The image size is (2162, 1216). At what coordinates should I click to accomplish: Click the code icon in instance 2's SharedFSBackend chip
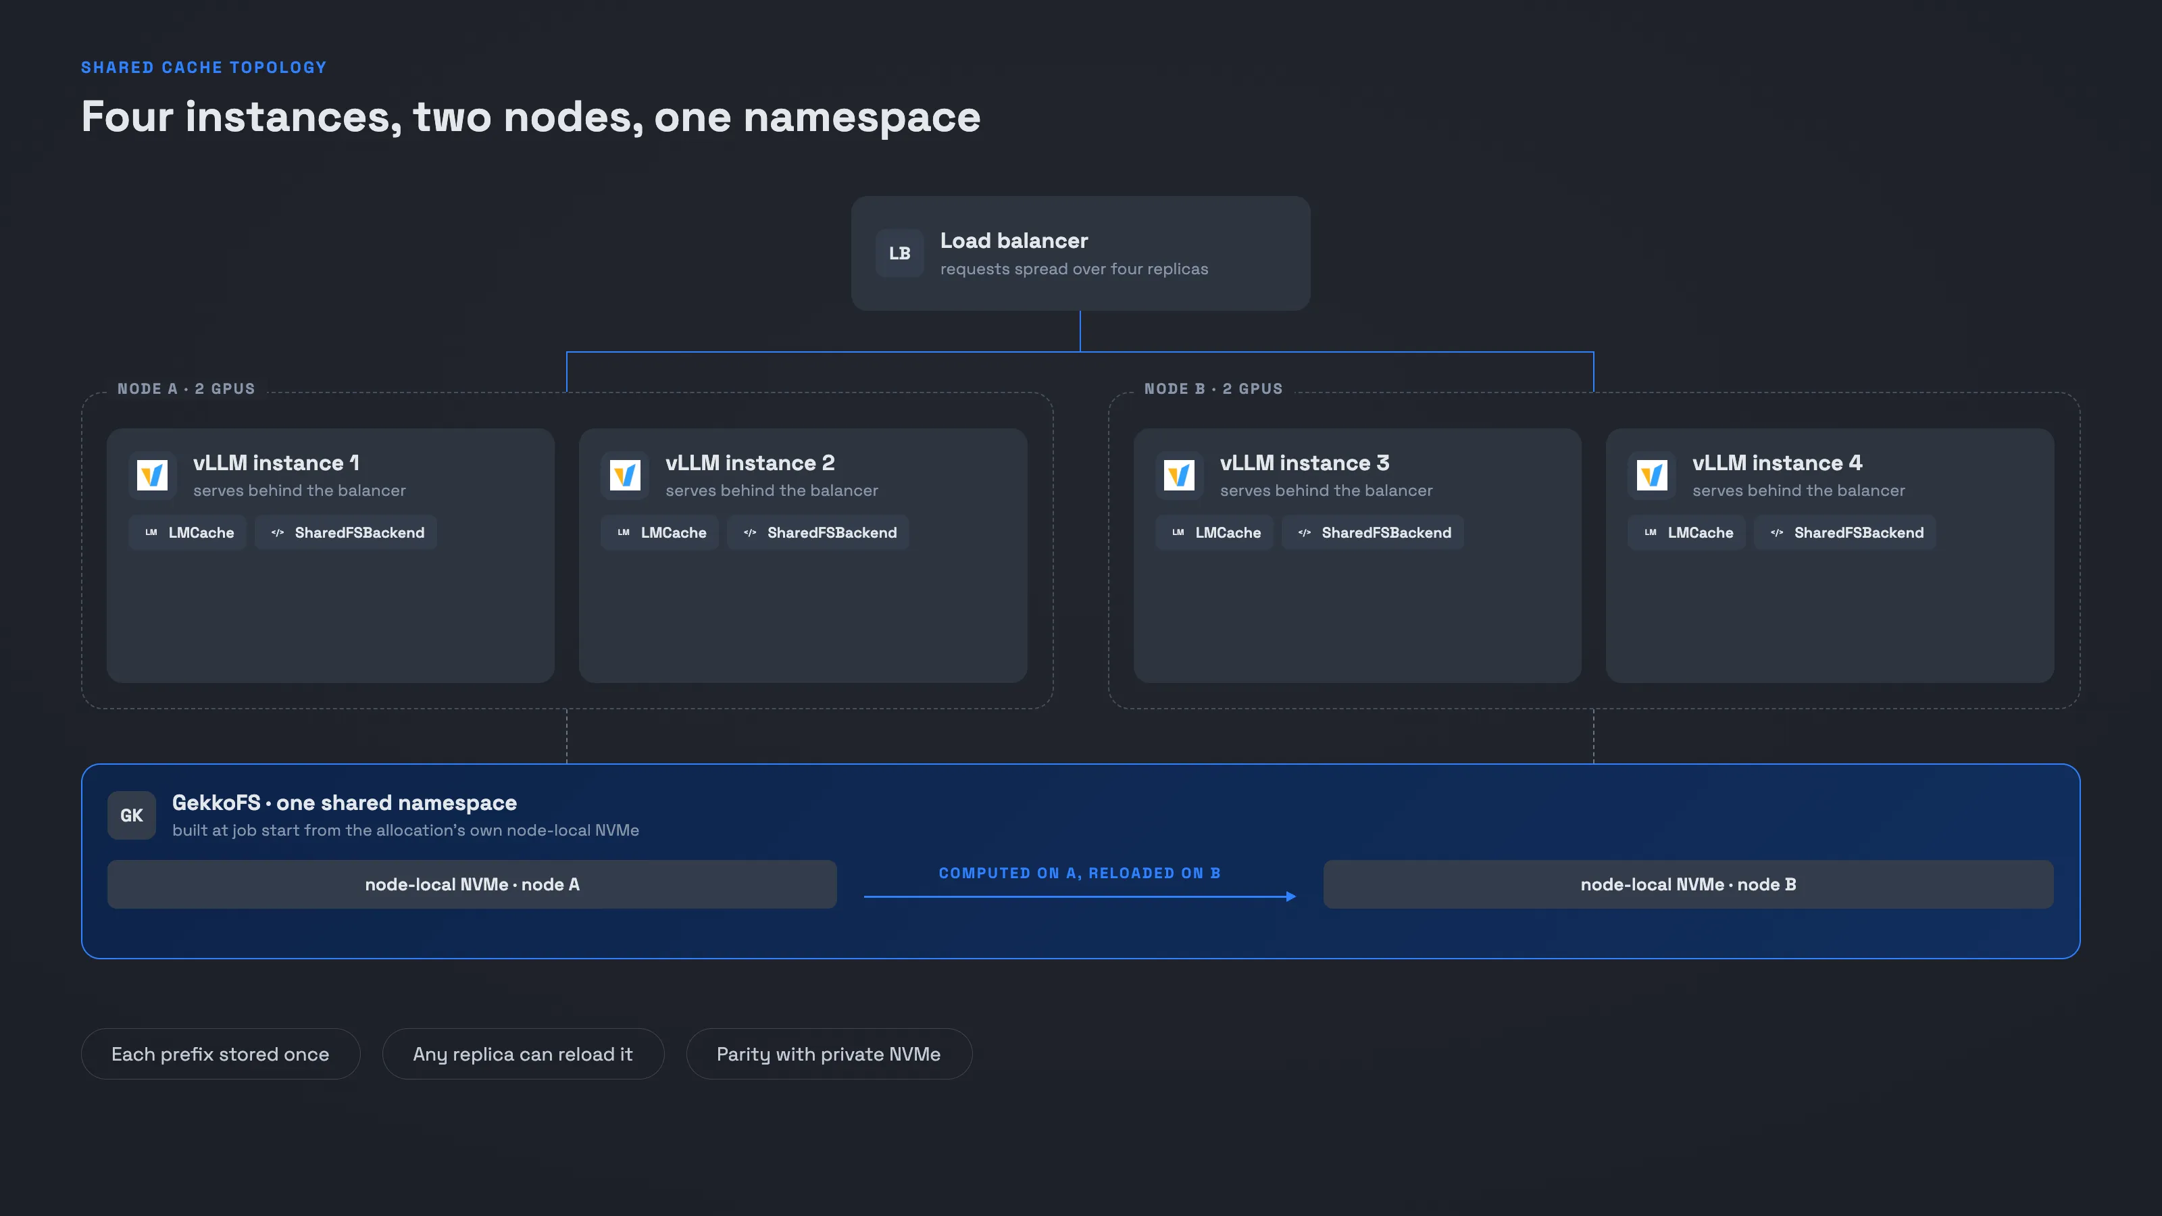click(x=751, y=532)
